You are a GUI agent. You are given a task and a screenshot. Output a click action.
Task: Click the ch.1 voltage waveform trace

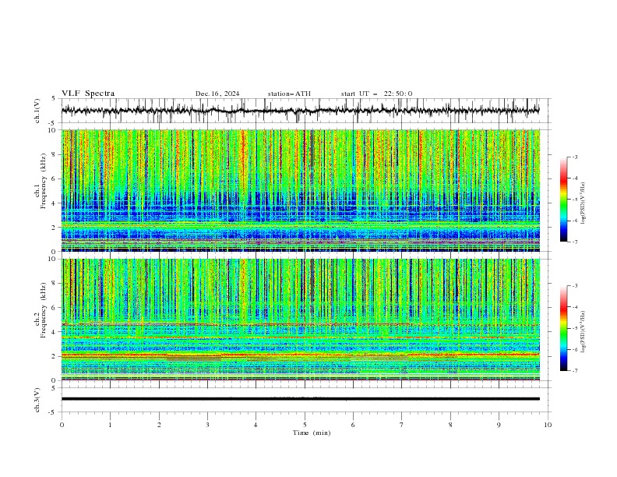click(300, 110)
